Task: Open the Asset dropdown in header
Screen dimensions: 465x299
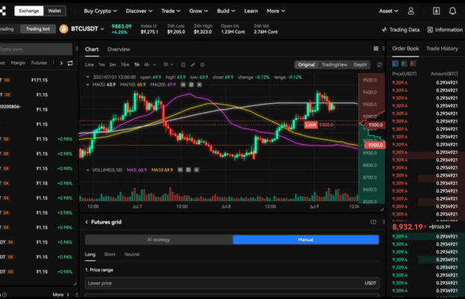Action: [388, 11]
